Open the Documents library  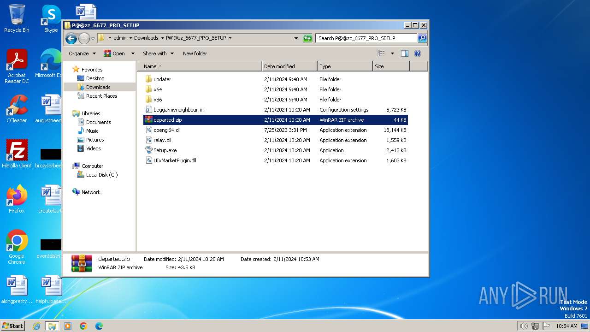98,122
